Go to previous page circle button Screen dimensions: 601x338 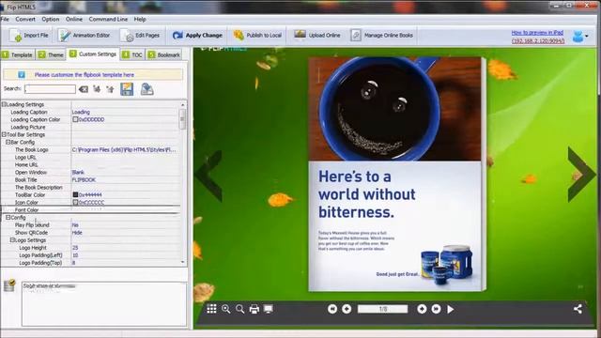pos(347,309)
